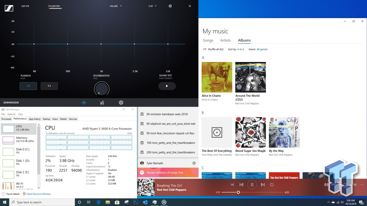
Task: Open the VOLUME dropdown in Sennheiser app
Action: [x=116, y=6]
